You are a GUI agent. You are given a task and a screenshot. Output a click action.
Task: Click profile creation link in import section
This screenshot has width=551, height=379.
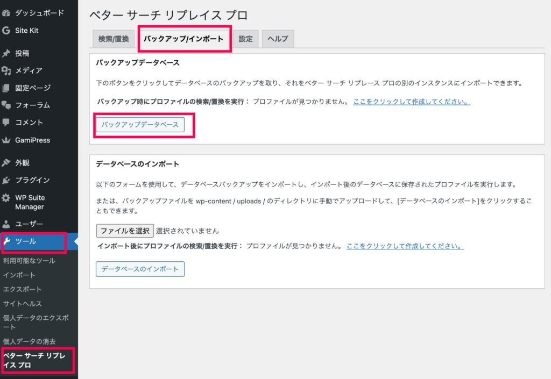(405, 246)
